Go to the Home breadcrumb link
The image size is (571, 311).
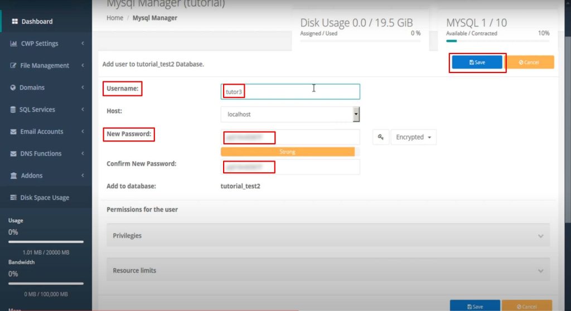point(115,18)
